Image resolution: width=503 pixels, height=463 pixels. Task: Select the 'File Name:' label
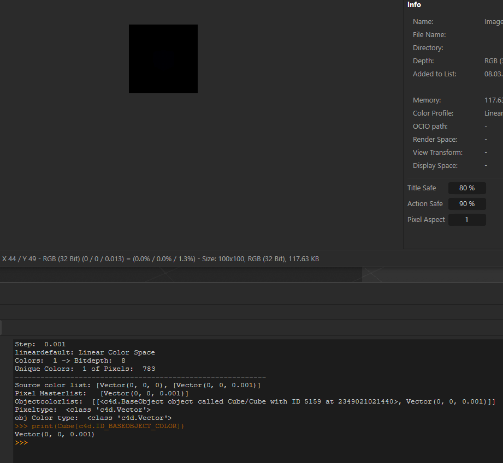[429, 34]
